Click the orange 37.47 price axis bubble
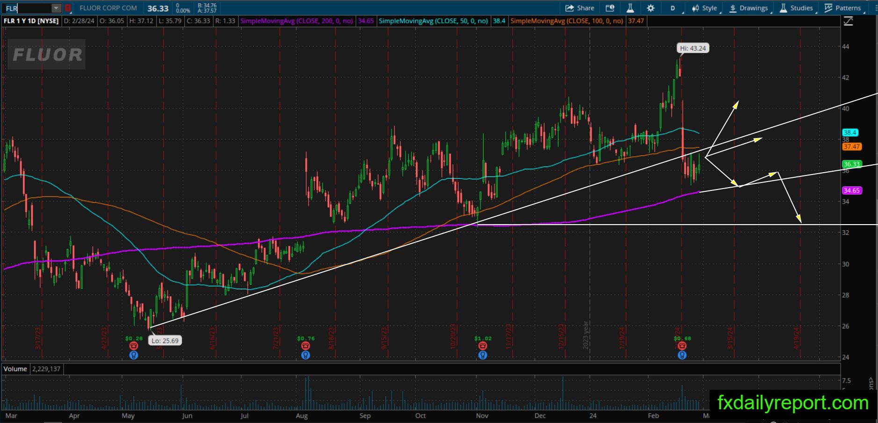The image size is (878, 423). coord(851,146)
